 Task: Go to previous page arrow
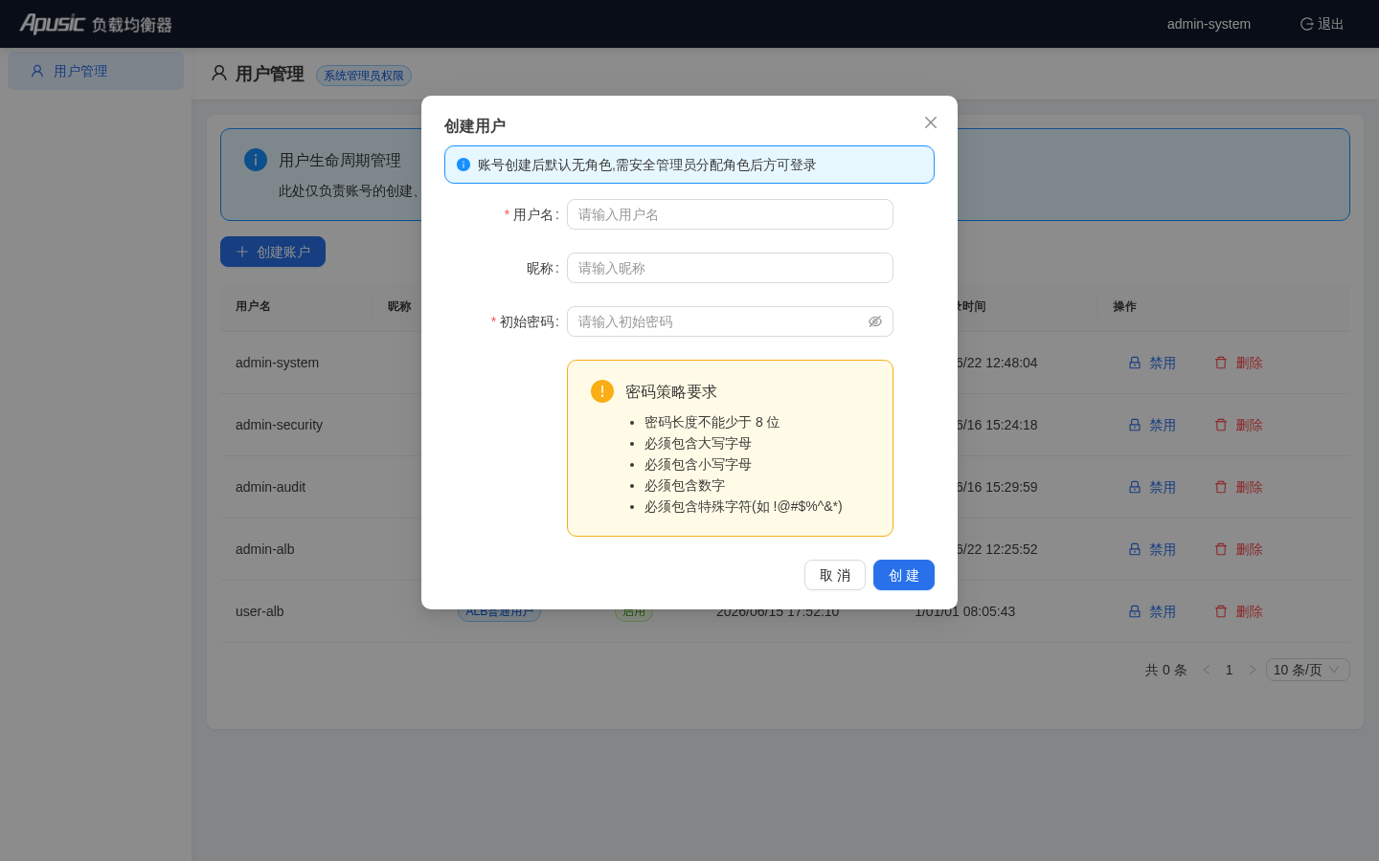click(x=1207, y=670)
